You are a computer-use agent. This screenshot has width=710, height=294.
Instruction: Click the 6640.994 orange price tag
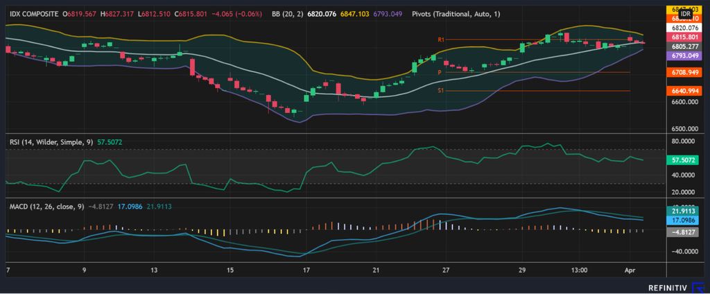point(684,91)
